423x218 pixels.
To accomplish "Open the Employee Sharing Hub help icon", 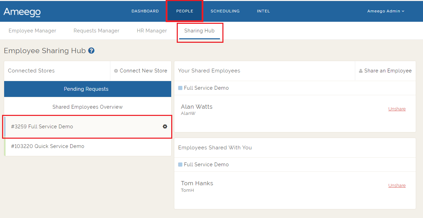I will 91,50.
